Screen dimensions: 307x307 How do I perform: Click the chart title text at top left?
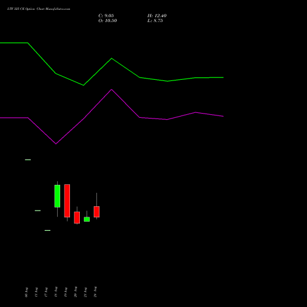(39, 9)
